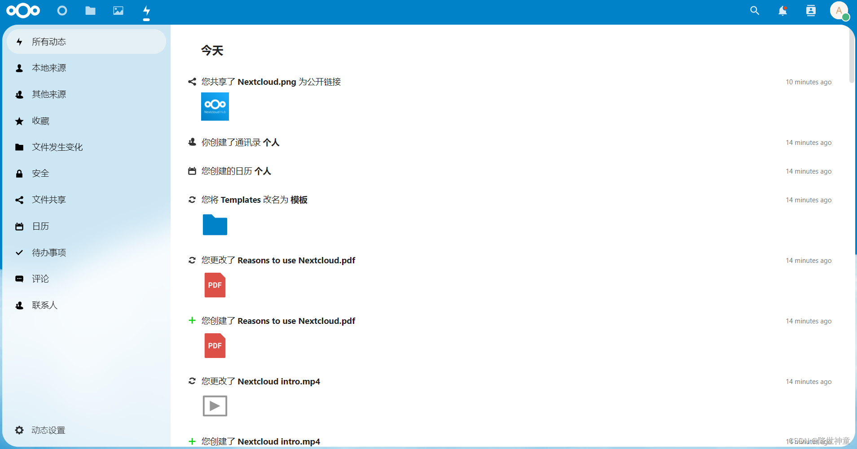Open the Photos app icon

pos(118,10)
